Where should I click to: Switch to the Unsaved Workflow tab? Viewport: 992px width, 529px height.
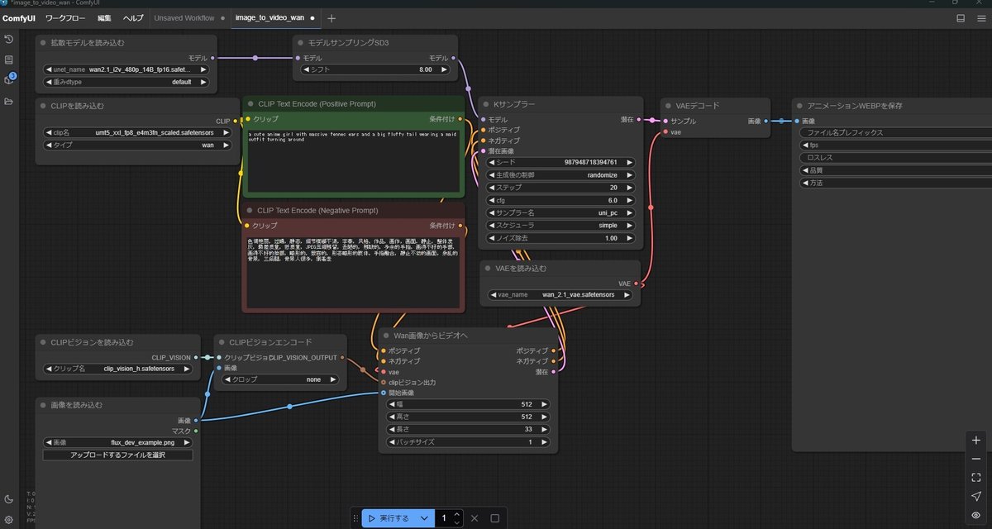coord(184,17)
